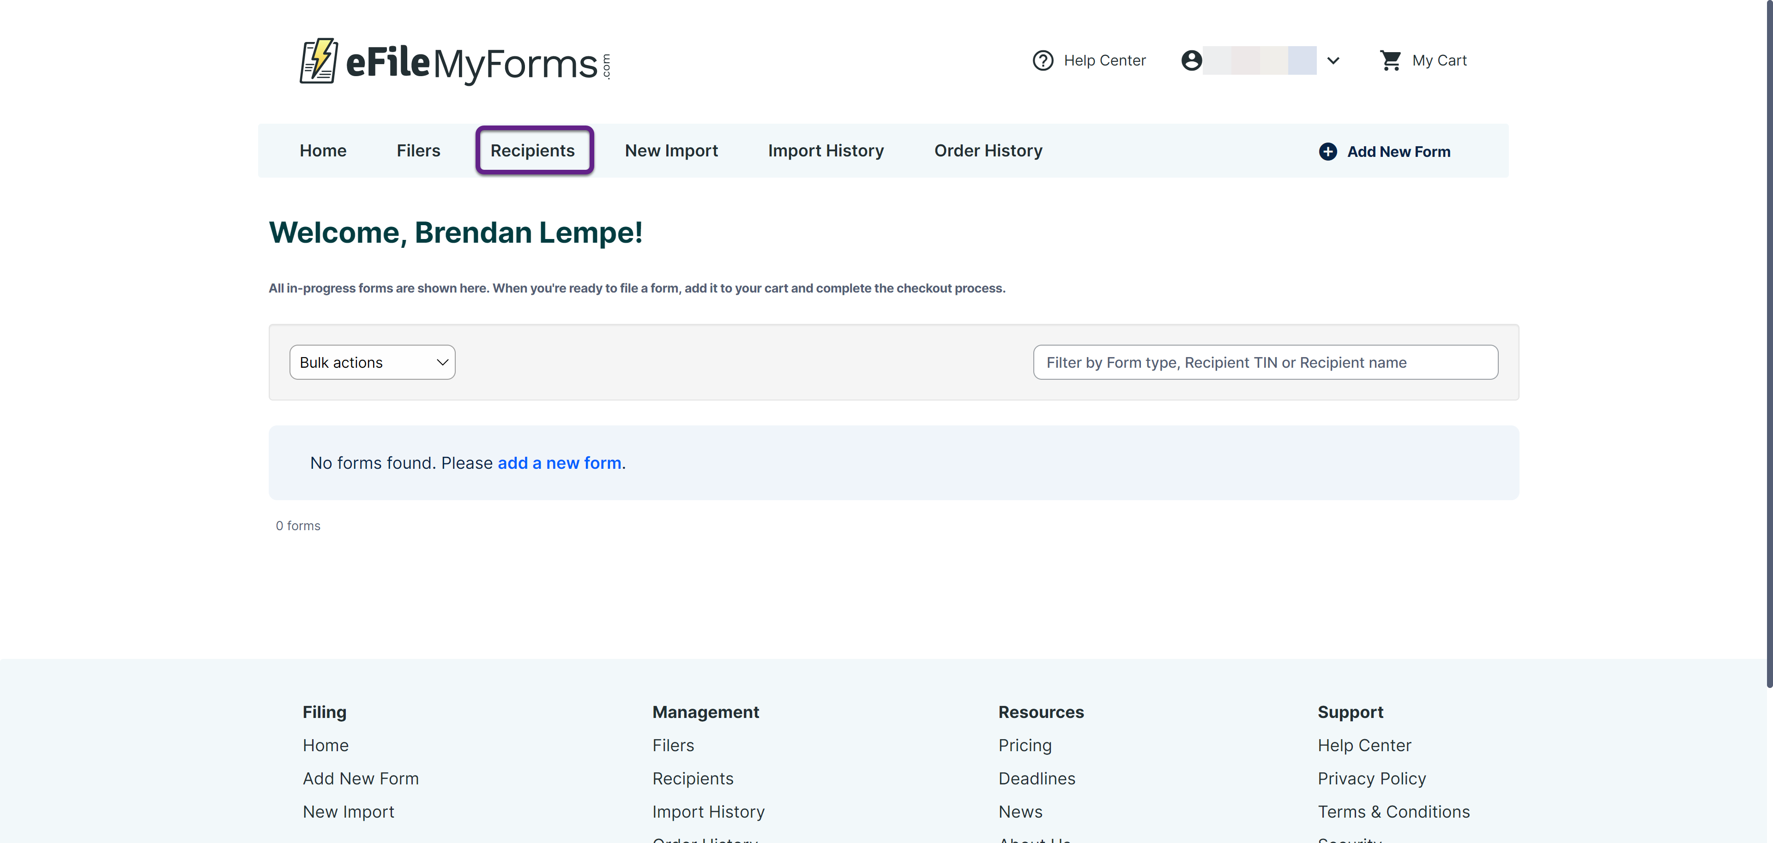
Task: Click the Help Center question mark icon
Action: pyautogui.click(x=1043, y=60)
